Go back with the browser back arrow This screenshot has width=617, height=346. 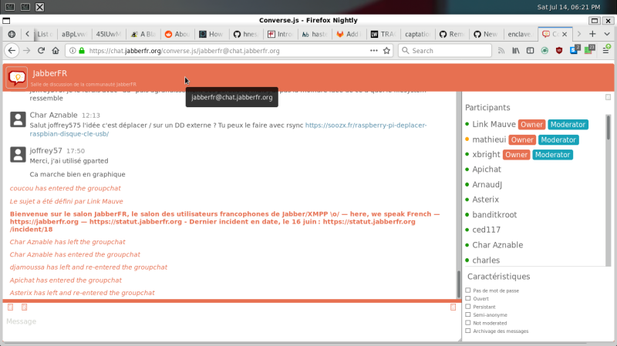click(x=12, y=51)
